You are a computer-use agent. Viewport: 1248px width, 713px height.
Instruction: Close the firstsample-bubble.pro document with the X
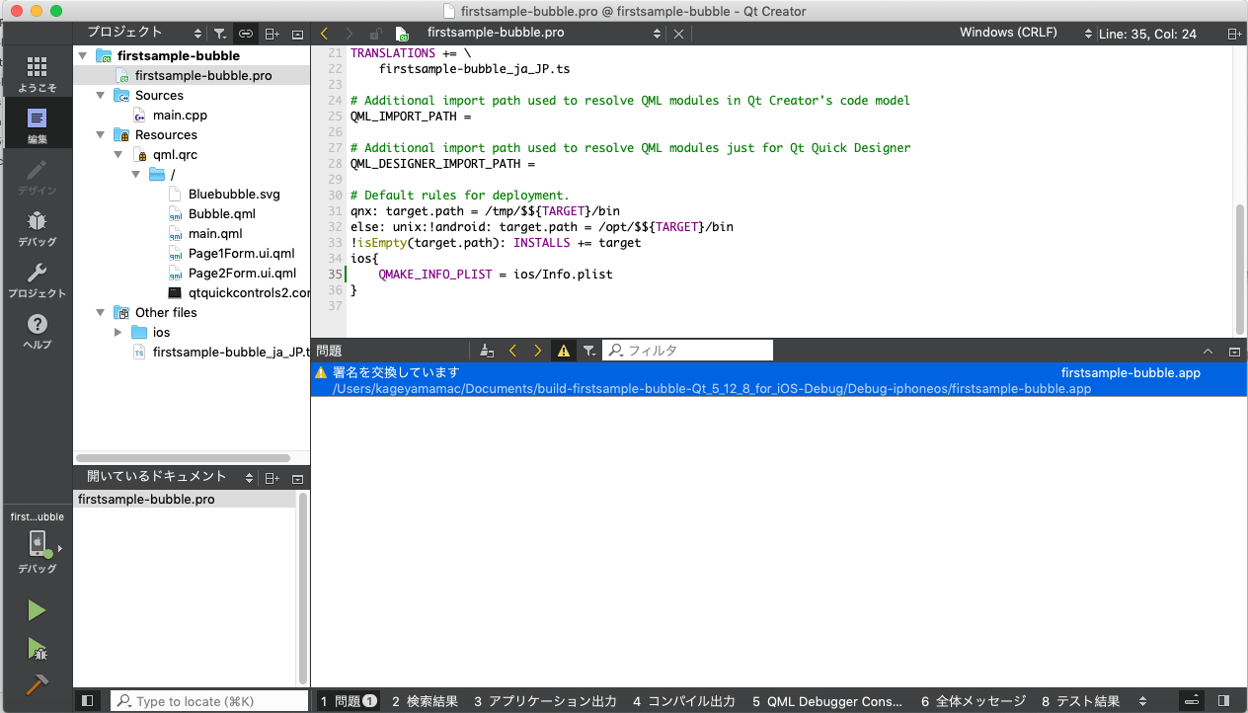coord(678,34)
